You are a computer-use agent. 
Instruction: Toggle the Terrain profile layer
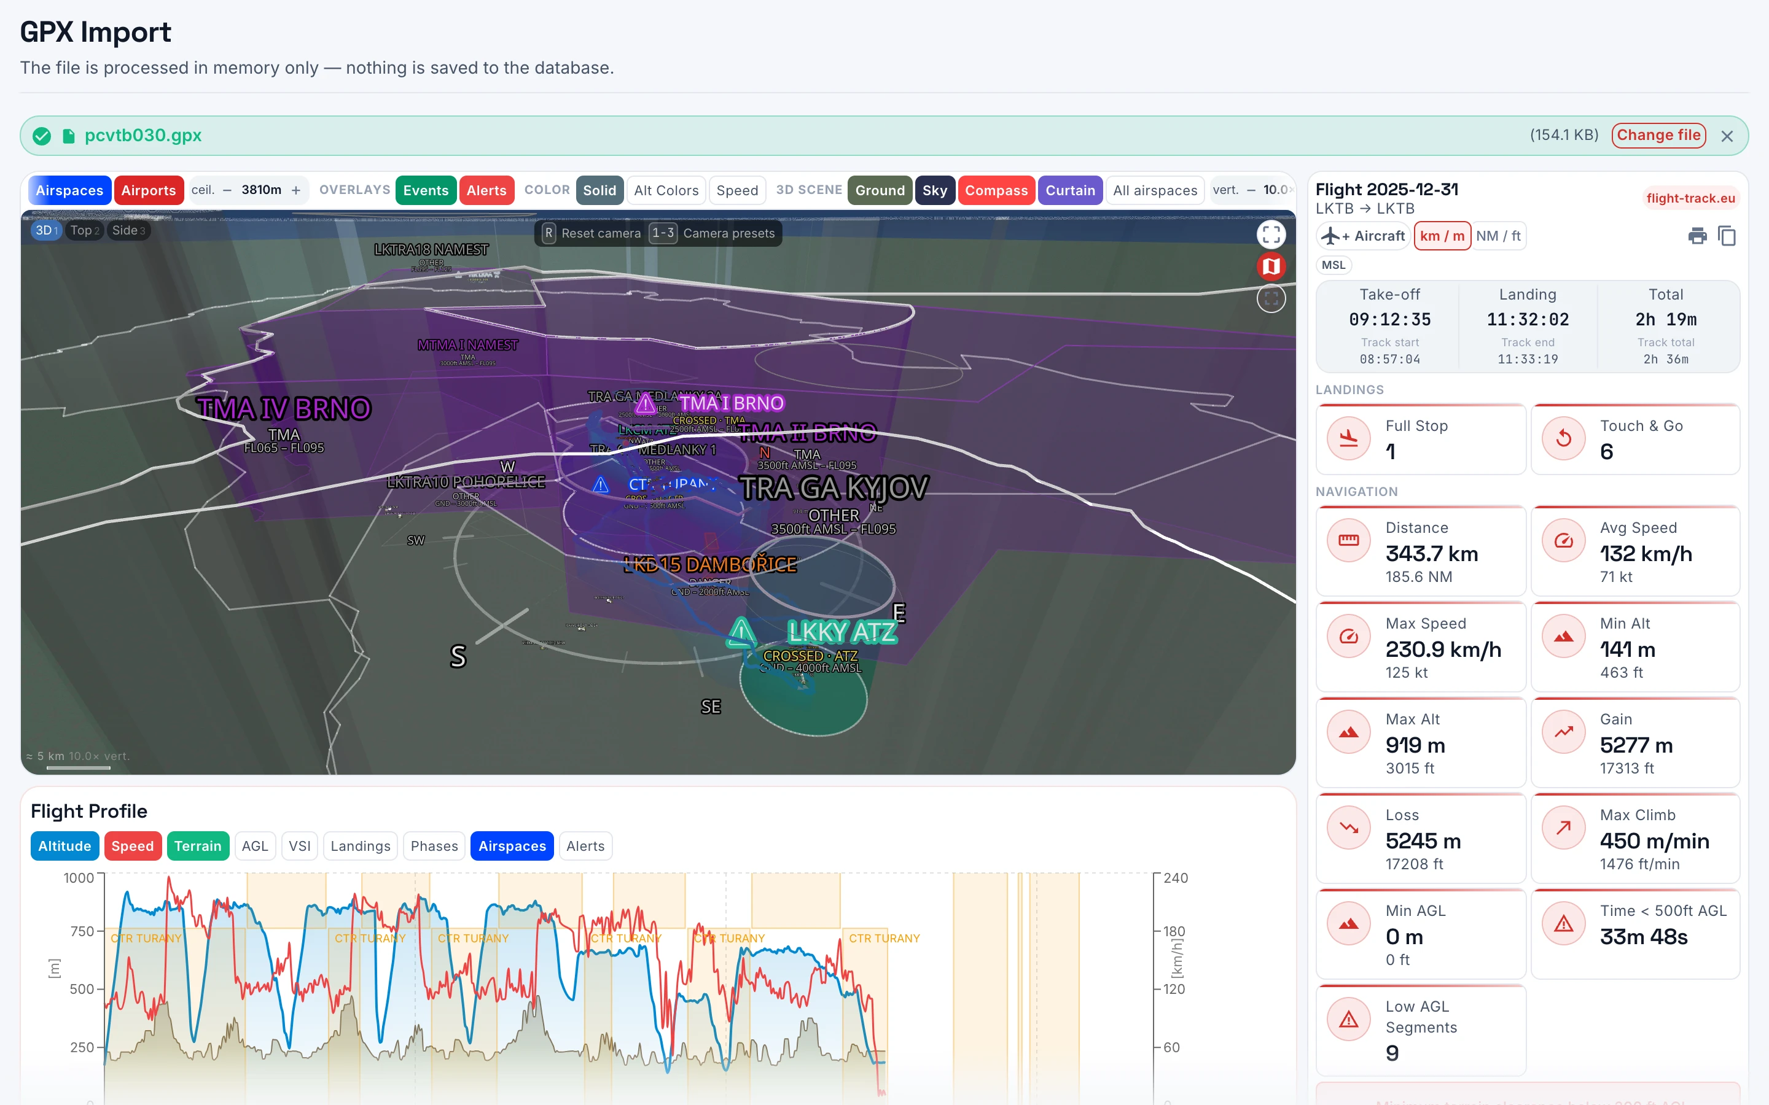(197, 847)
